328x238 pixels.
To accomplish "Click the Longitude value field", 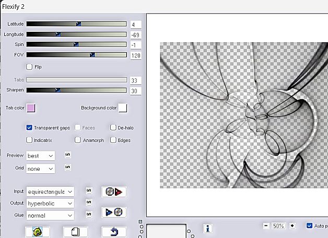I will pos(137,34).
